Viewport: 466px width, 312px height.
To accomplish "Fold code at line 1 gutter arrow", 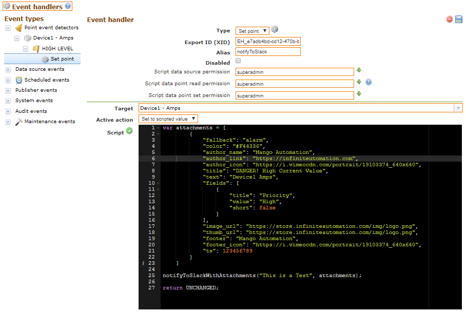I will click(158, 128).
